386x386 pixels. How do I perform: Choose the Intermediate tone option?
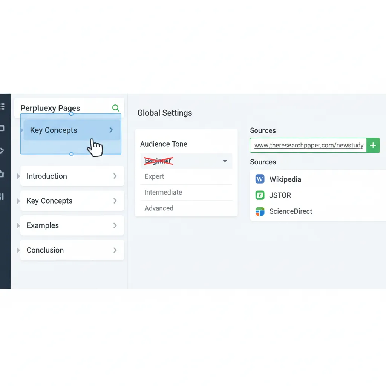163,192
